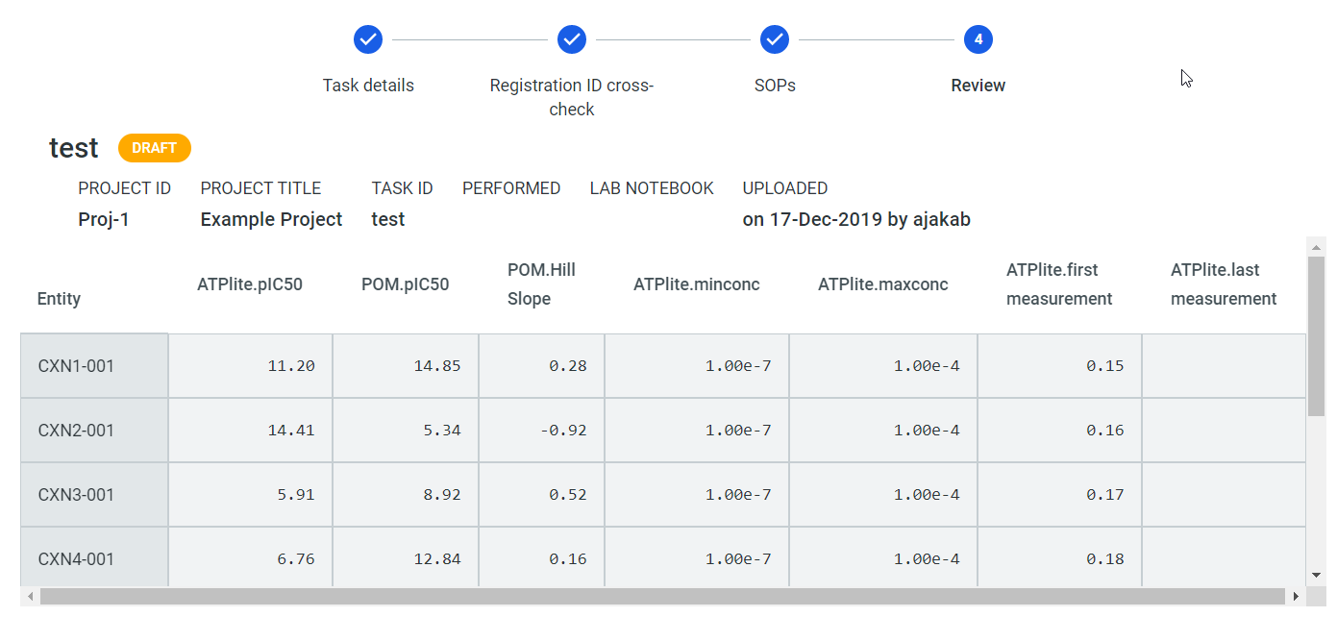Image resolution: width=1337 pixels, height=617 pixels.
Task: Click CXN4-001 ATPlite.first measurement cell 0.18
Action: [1105, 559]
